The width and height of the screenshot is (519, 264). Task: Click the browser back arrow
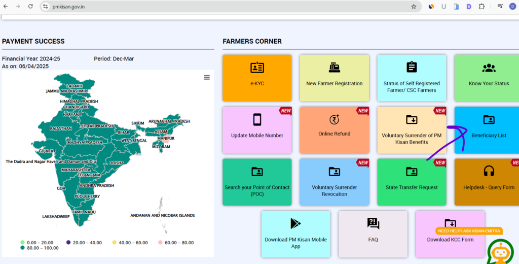[x=5, y=6]
